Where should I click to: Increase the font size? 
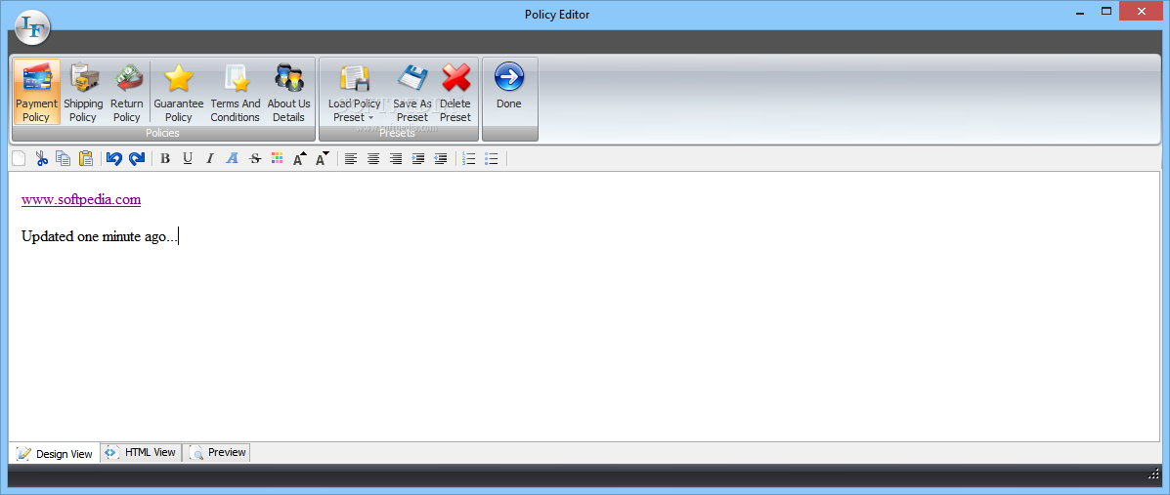coord(299,158)
